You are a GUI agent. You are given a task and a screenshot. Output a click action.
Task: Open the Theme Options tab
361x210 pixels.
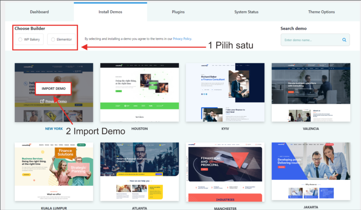(x=322, y=12)
